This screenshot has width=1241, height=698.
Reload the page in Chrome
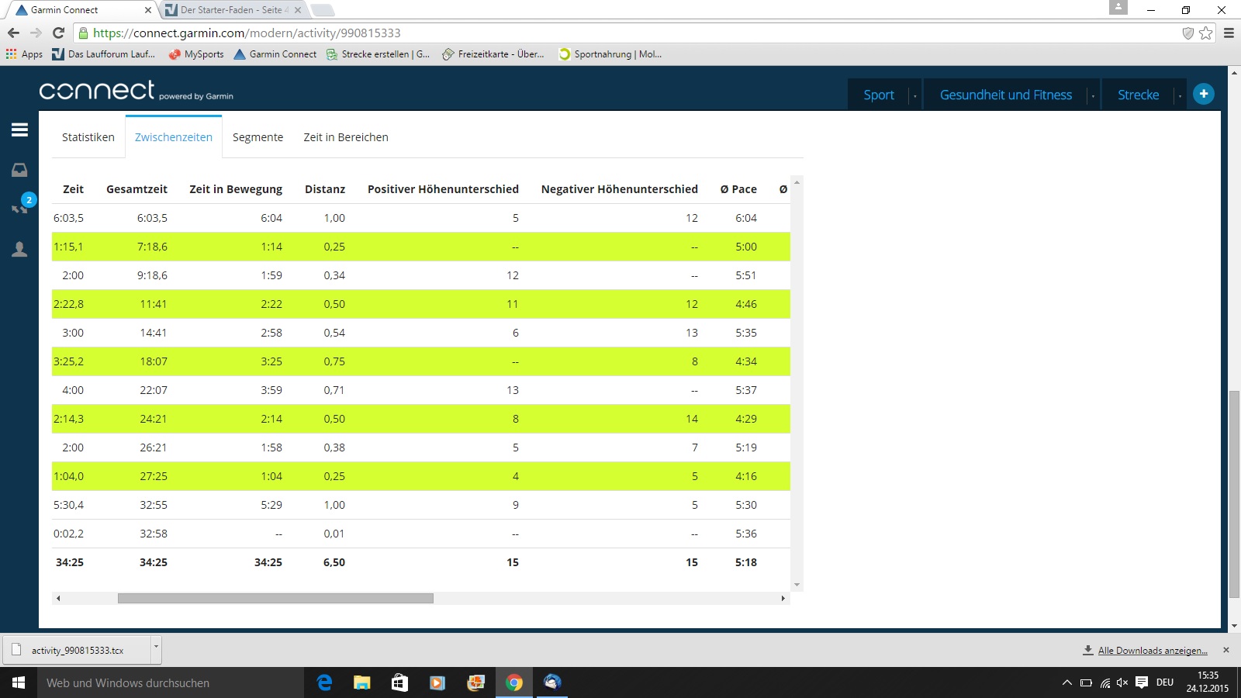[x=58, y=33]
